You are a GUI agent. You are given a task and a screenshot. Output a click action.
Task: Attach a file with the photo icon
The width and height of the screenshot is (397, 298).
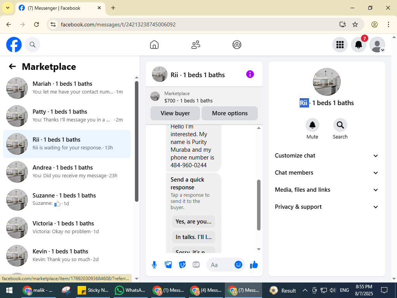coord(168,265)
